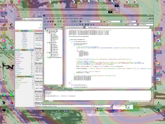Click the Save All icon in Visual C++ toolbar

tap(53, 21)
